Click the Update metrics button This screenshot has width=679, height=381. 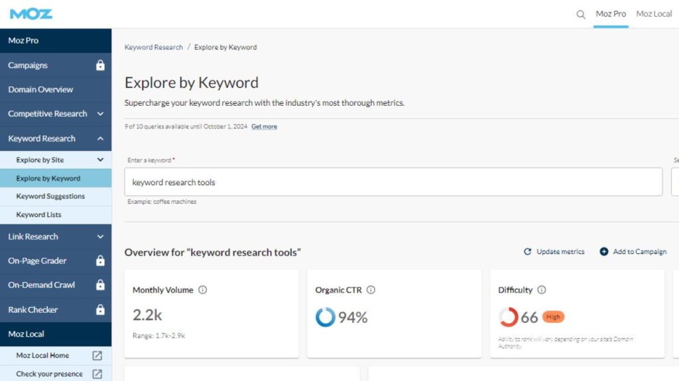[554, 252]
